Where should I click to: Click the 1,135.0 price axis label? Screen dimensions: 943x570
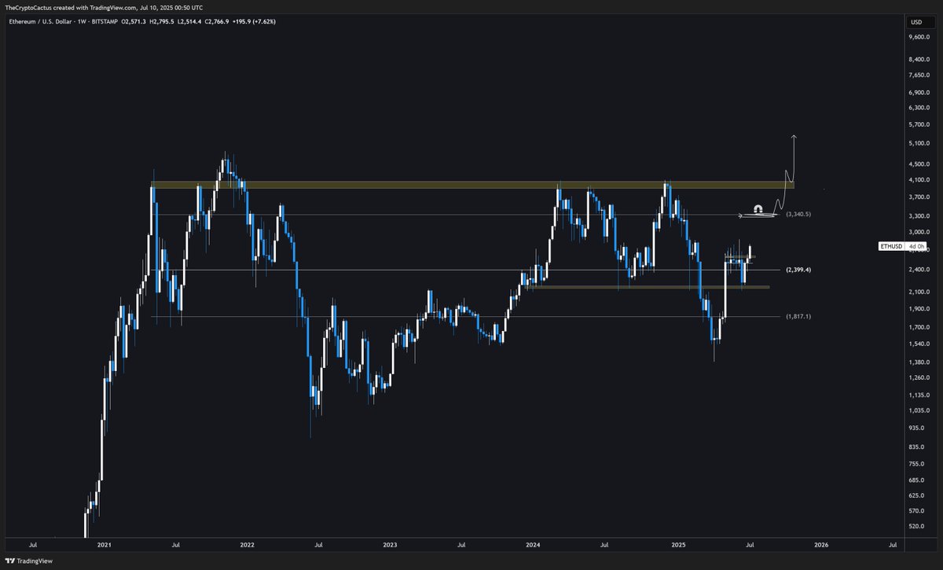pos(919,395)
